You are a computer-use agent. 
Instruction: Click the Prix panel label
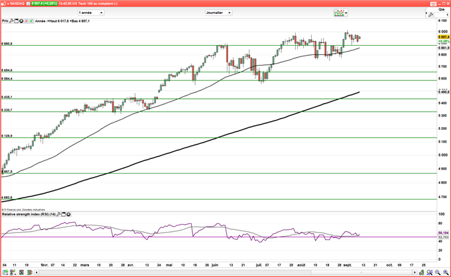pyautogui.click(x=5, y=21)
